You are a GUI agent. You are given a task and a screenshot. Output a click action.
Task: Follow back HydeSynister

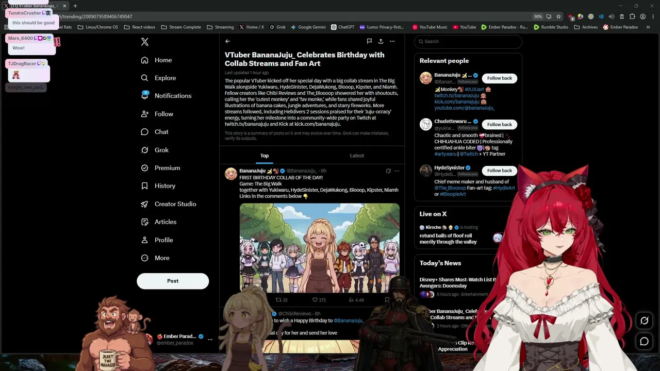(500, 171)
